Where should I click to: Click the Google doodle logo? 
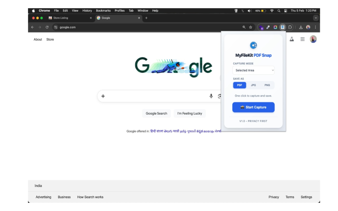click(x=174, y=67)
